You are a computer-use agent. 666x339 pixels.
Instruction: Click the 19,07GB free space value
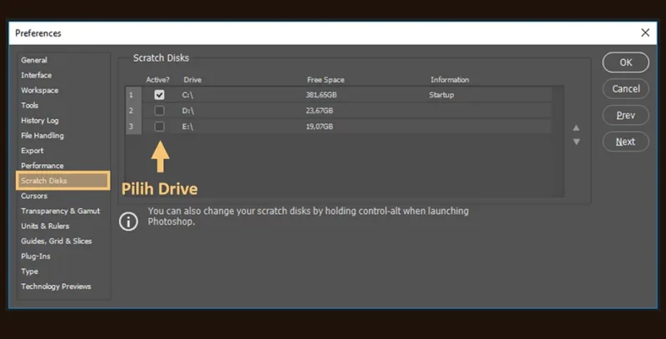coord(320,126)
